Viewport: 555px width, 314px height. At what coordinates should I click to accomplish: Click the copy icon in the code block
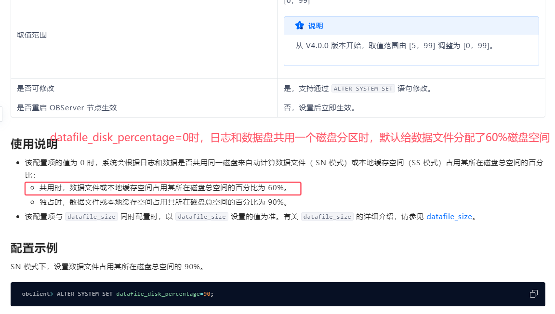point(533,294)
